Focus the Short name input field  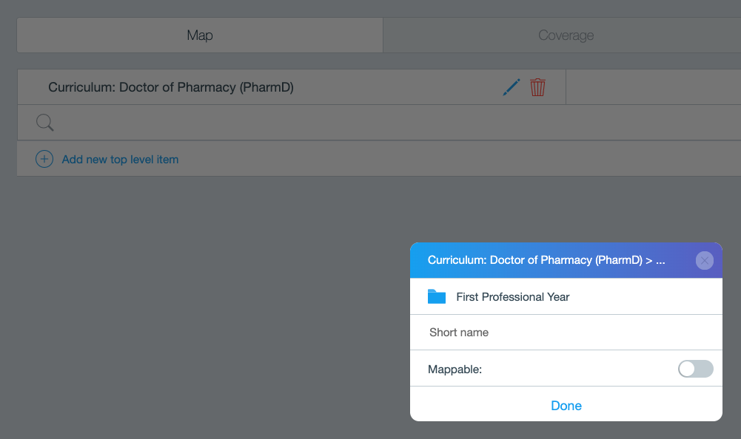566,333
